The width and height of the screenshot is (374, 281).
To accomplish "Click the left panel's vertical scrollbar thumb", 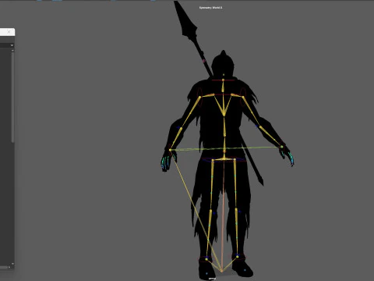I will pyautogui.click(x=12, y=97).
